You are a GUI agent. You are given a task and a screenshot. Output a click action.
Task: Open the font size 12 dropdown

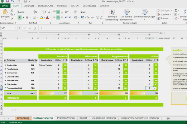click(x=42, y=12)
